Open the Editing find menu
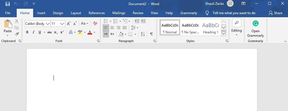The width and height of the screenshot is (288, 111). 236,27
